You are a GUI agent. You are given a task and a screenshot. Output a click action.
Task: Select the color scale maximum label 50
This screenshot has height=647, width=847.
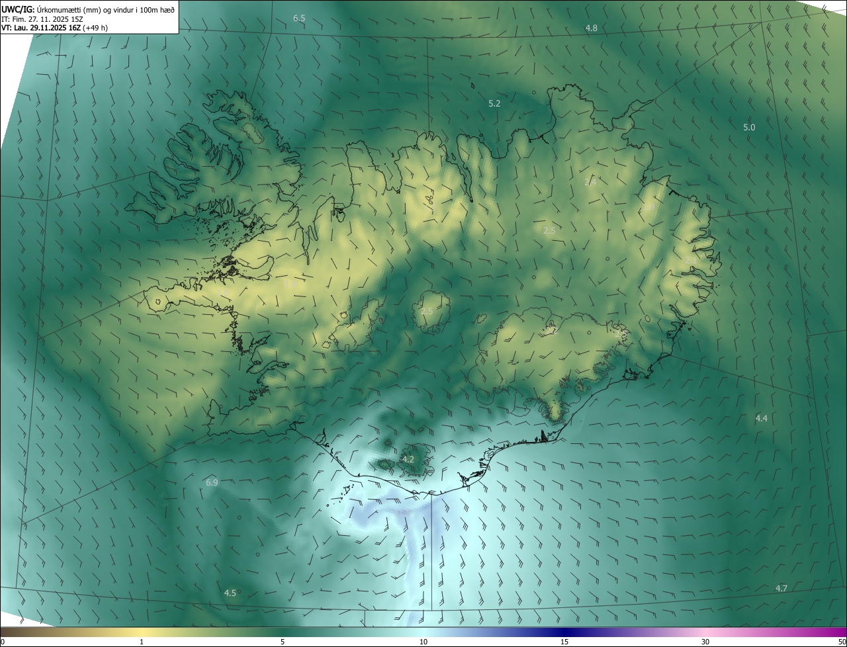(x=842, y=642)
